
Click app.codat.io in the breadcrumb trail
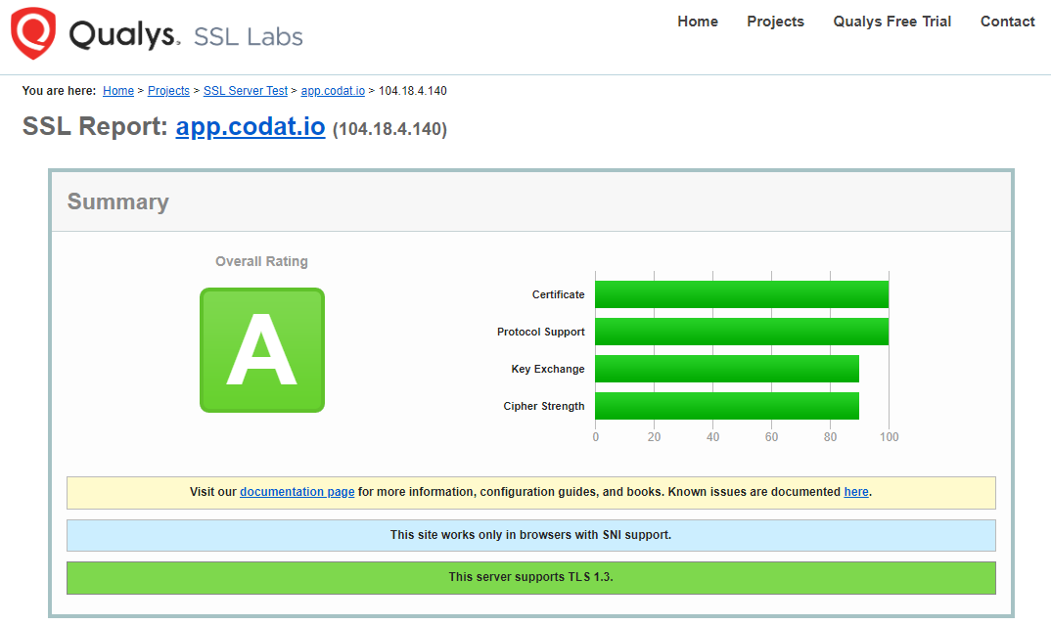coord(333,90)
